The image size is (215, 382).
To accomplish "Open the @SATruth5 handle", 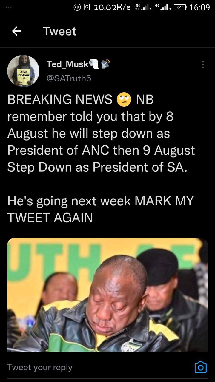I will coord(69,78).
